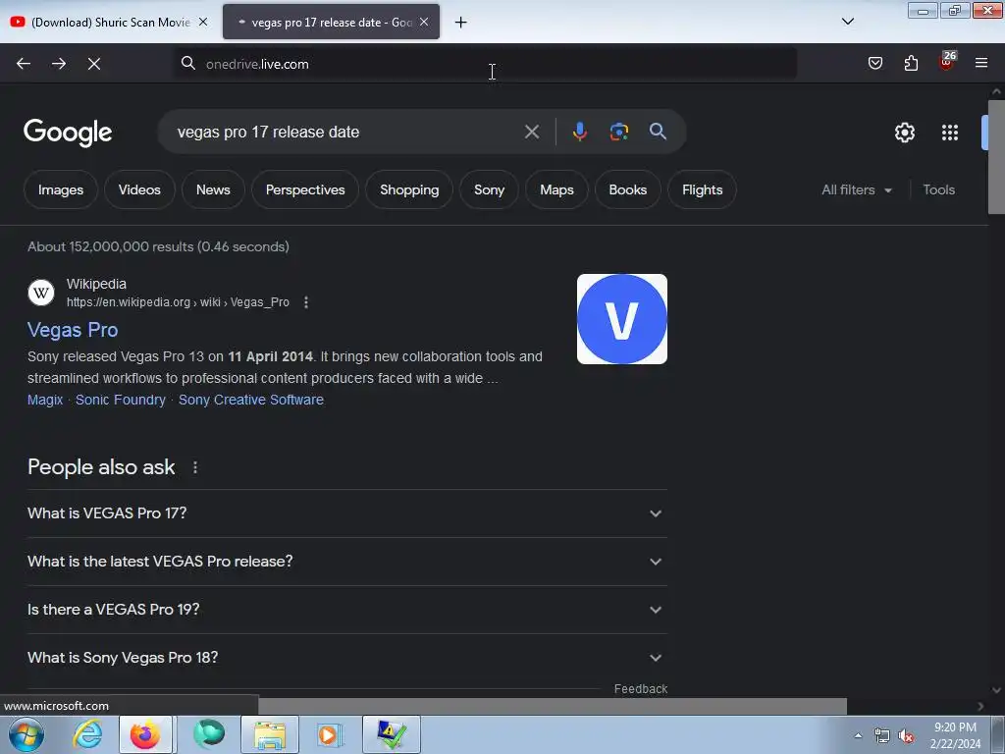Go forward with the browser forward arrow
The image size is (1005, 754).
[x=59, y=64]
